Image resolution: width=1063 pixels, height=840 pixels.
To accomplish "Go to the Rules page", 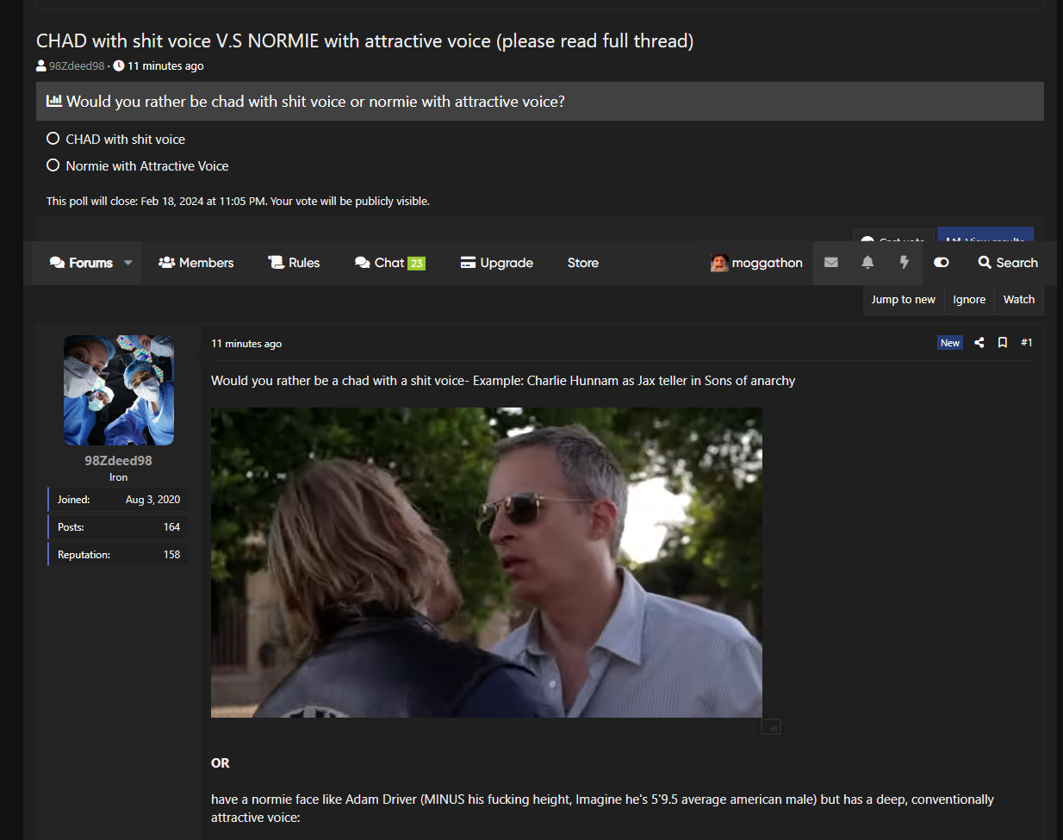I will click(294, 263).
